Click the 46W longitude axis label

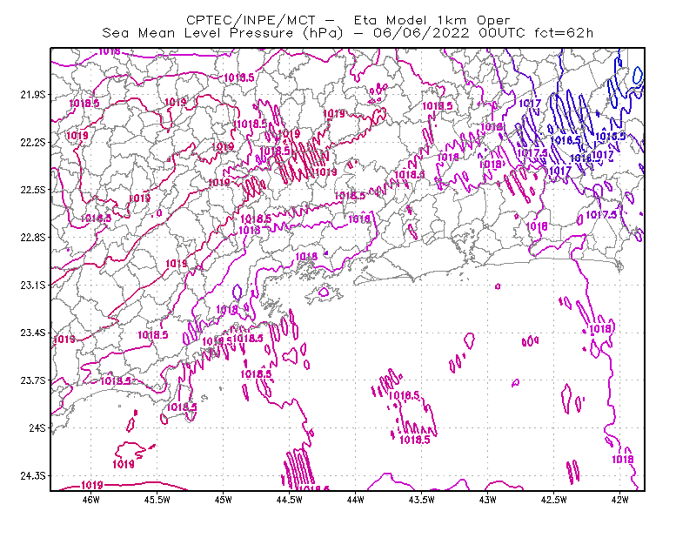91,500
